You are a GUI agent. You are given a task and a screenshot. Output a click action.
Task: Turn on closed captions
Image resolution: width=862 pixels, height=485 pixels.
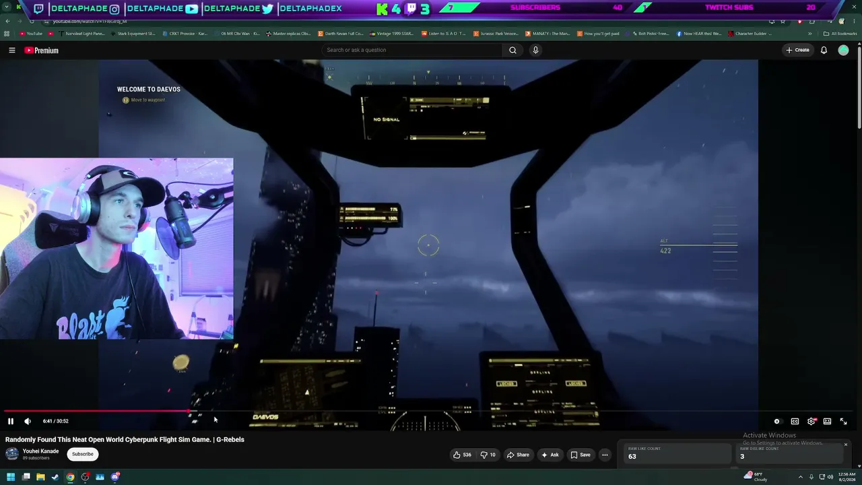pyautogui.click(x=795, y=421)
